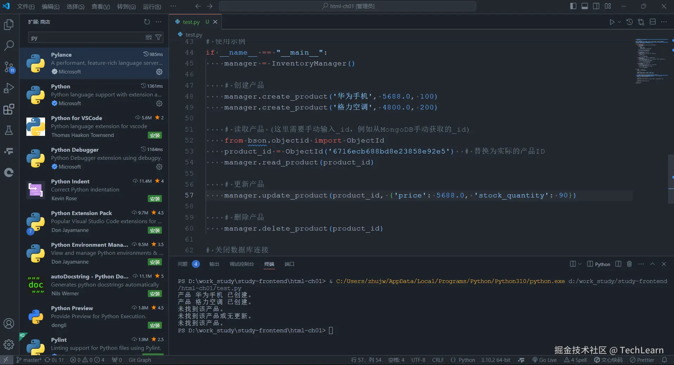Open more actions in the Extensions sidebar header
This screenshot has width=674, height=365.
[x=159, y=22]
